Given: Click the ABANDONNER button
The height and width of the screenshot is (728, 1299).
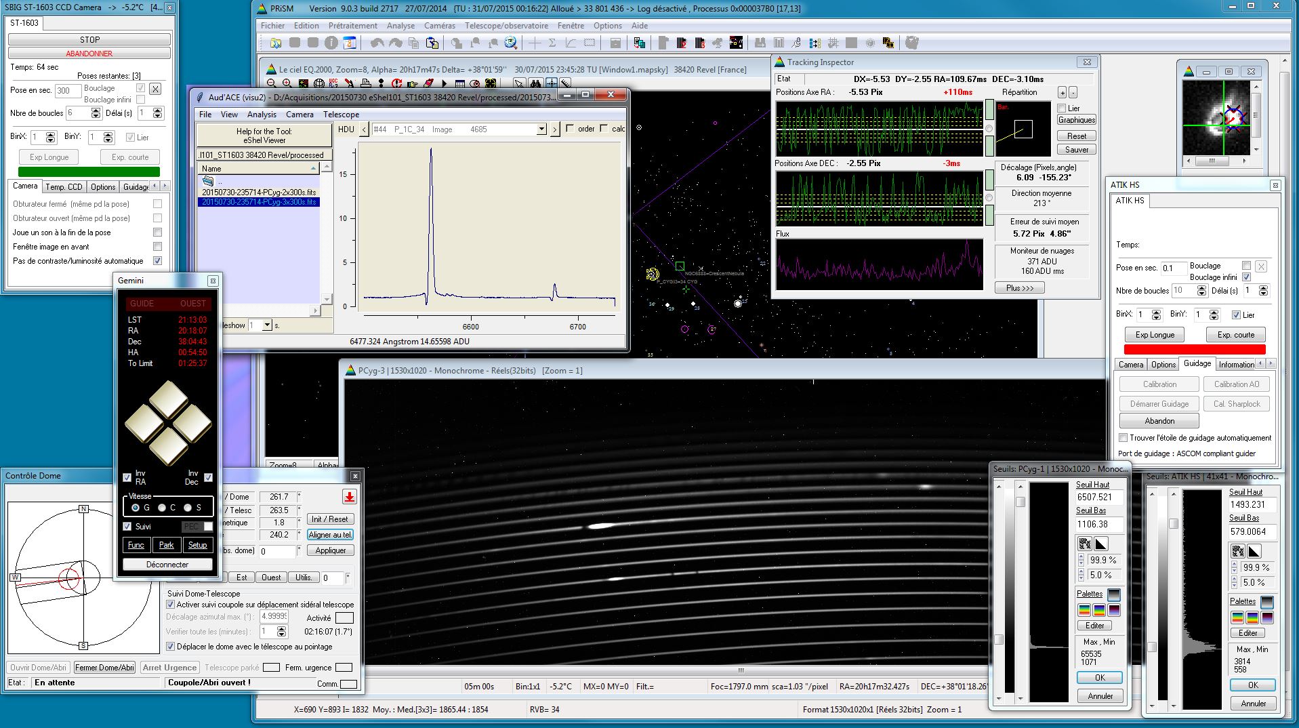Looking at the screenshot, I should (x=89, y=54).
